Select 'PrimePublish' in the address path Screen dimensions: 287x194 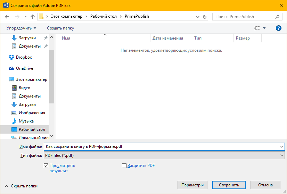click(x=137, y=16)
